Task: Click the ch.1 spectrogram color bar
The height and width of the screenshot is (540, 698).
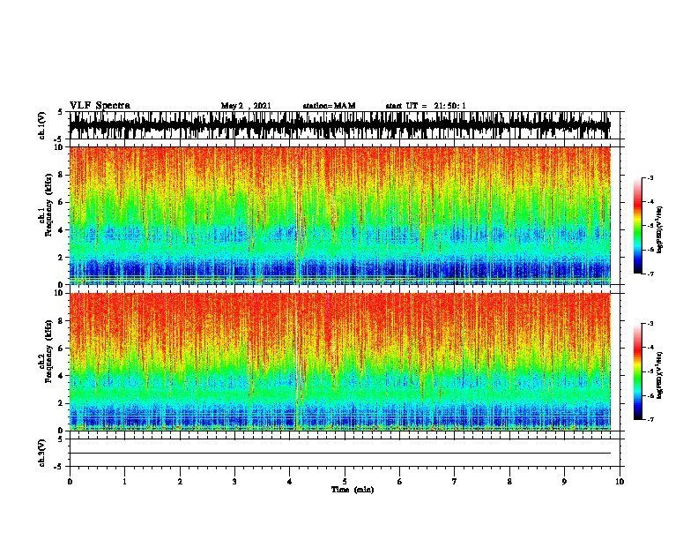Action: click(x=637, y=226)
